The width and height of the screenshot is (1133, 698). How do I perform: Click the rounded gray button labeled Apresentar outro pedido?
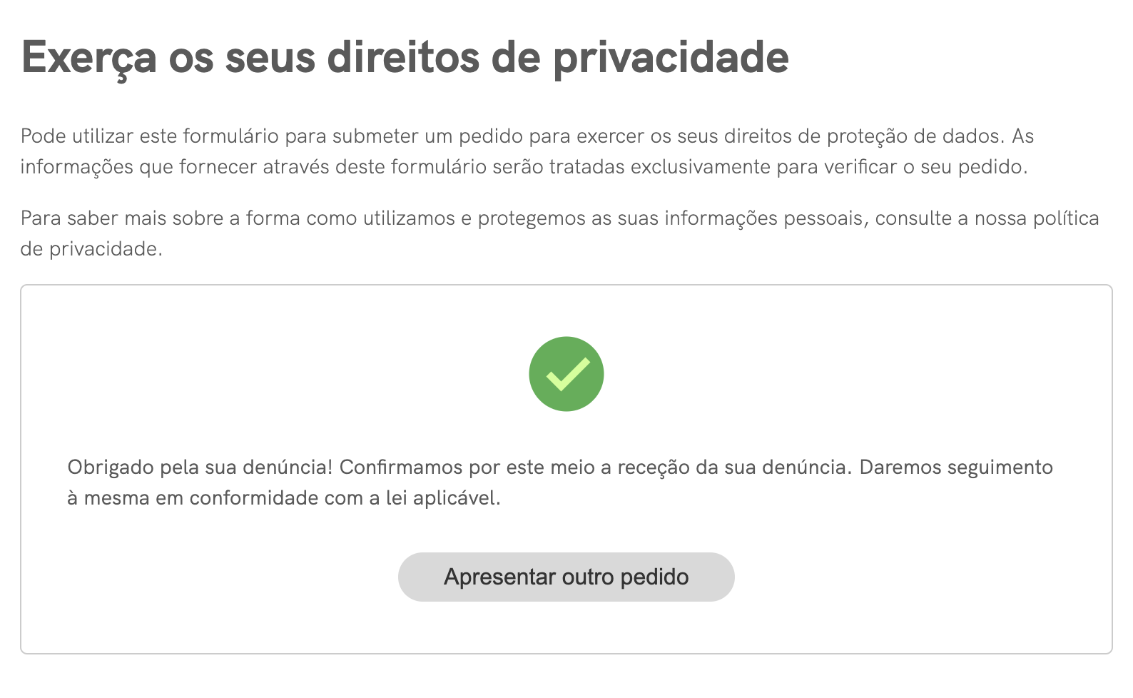(x=566, y=577)
